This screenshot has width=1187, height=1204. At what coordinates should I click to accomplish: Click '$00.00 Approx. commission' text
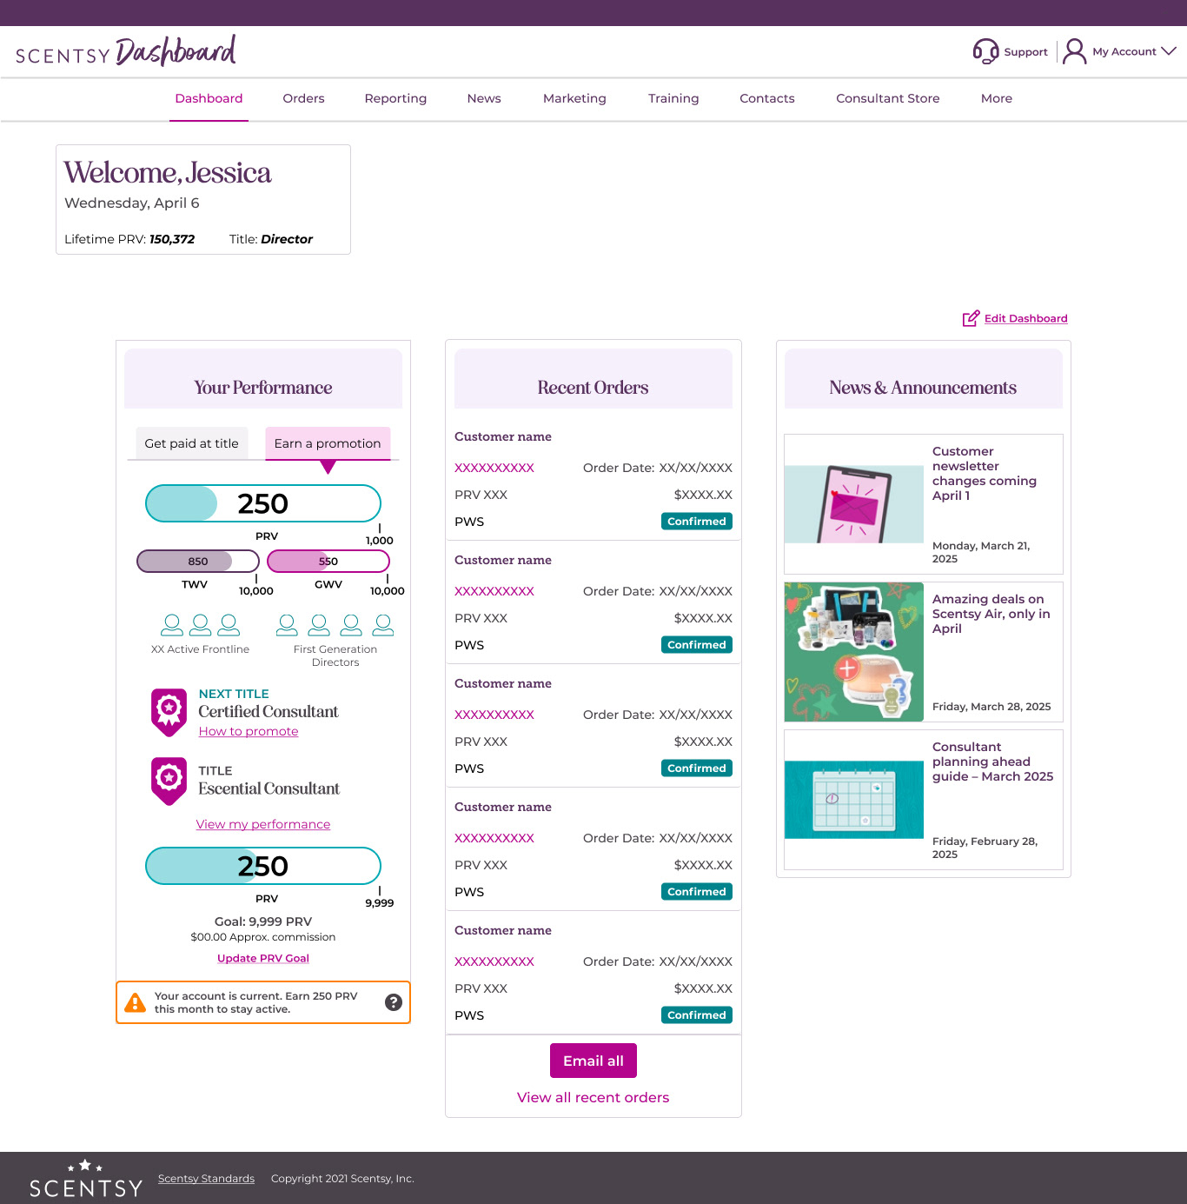click(x=263, y=937)
